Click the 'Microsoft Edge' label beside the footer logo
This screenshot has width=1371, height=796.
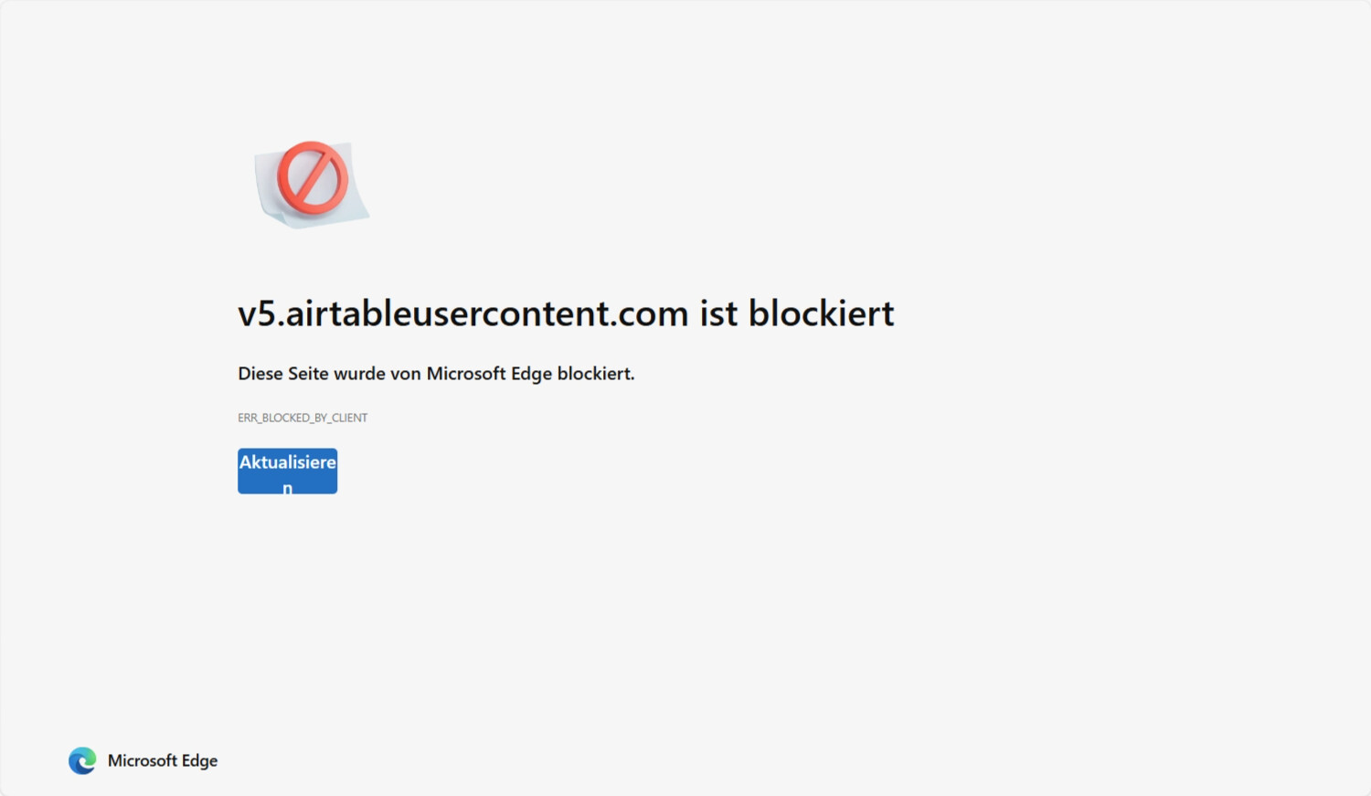point(163,760)
